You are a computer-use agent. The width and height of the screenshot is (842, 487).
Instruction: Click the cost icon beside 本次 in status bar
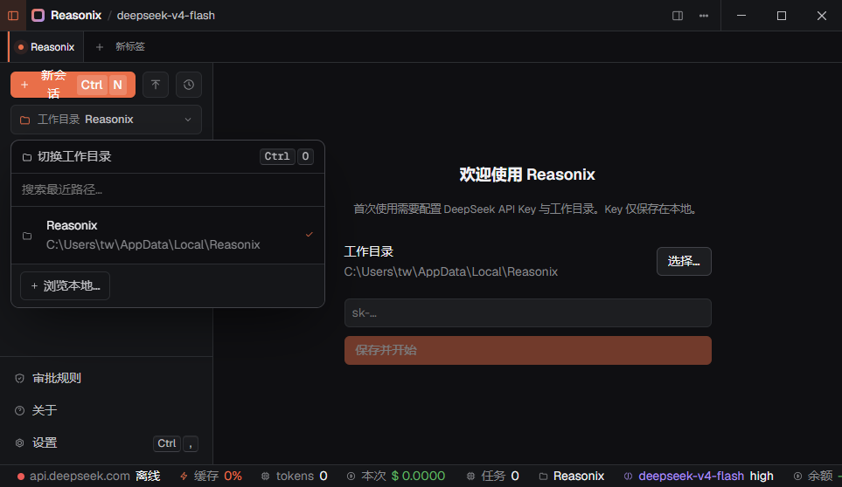pos(351,476)
